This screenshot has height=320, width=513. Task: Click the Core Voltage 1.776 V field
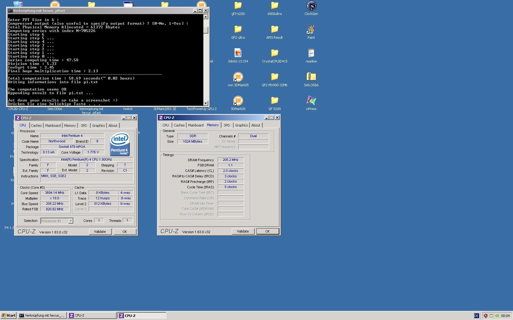pyautogui.click(x=93, y=152)
